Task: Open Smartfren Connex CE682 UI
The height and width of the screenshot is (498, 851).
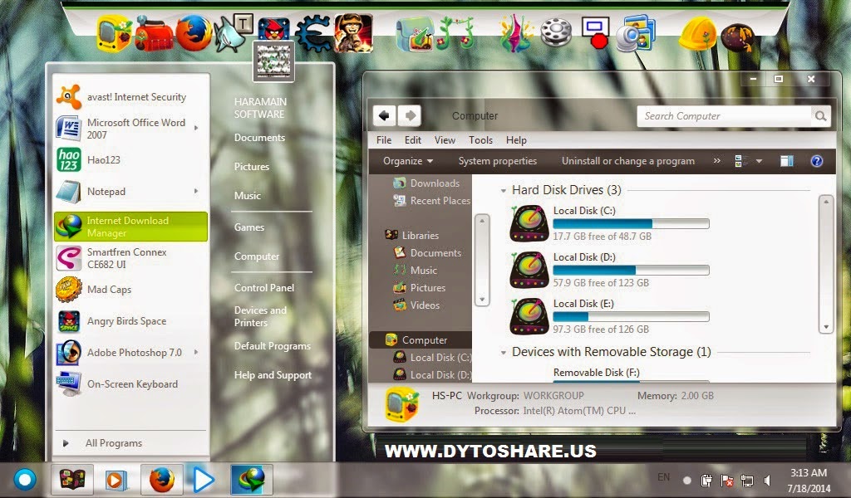Action: click(130, 258)
